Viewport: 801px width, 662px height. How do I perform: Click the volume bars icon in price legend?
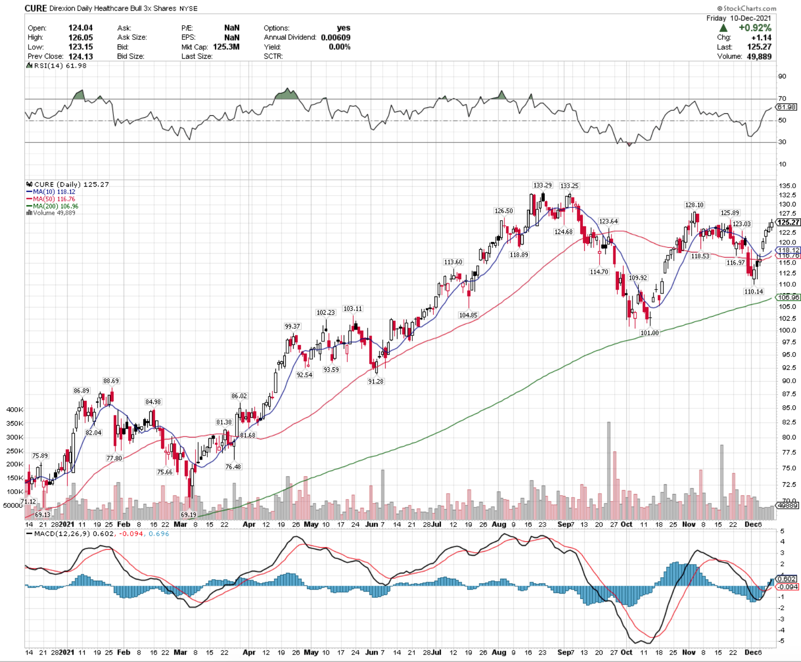pyautogui.click(x=29, y=213)
